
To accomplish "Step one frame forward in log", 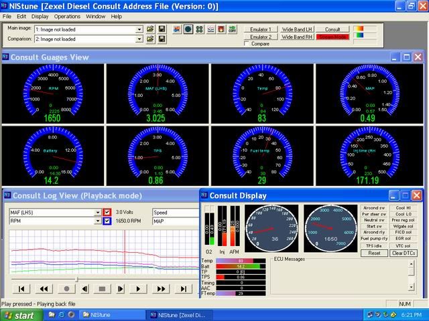I will [120, 288].
